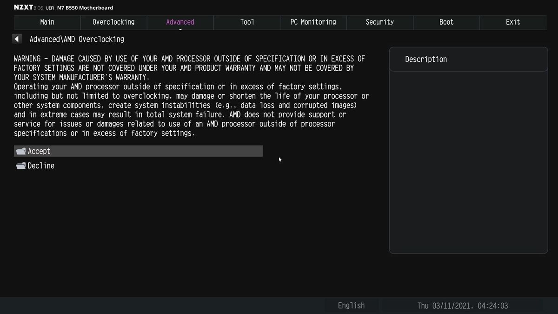The width and height of the screenshot is (558, 314).
Task: Switch to the Overclocking tab
Action: [x=113, y=22]
